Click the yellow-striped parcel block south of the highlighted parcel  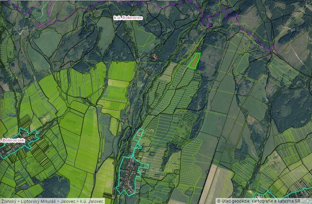(183, 88)
